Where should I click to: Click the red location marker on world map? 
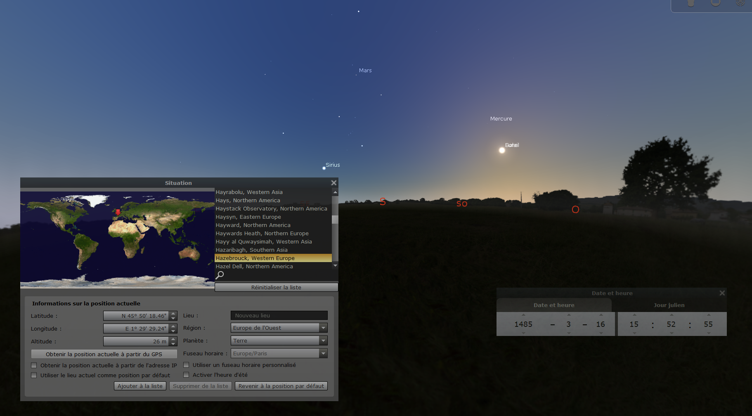[118, 212]
